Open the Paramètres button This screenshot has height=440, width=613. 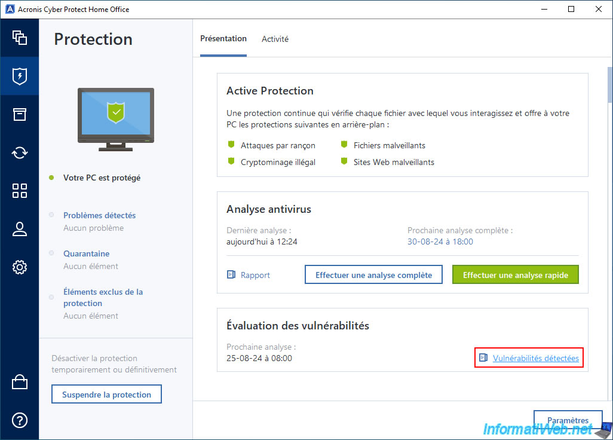click(x=567, y=420)
